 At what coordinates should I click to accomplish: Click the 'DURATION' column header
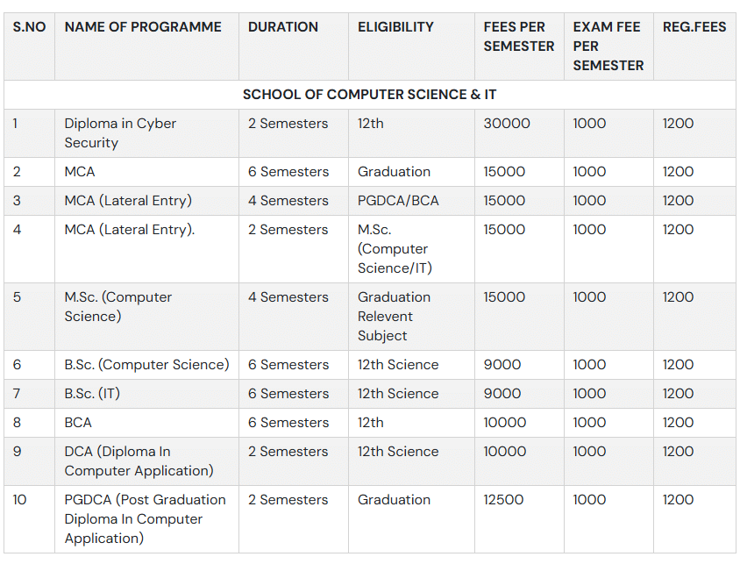[x=283, y=27]
